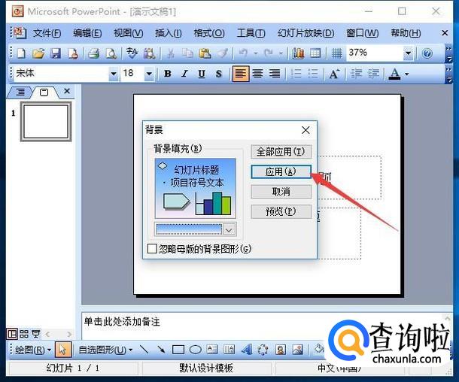Open the 文件(F) menu
The image size is (459, 382).
[x=47, y=33]
